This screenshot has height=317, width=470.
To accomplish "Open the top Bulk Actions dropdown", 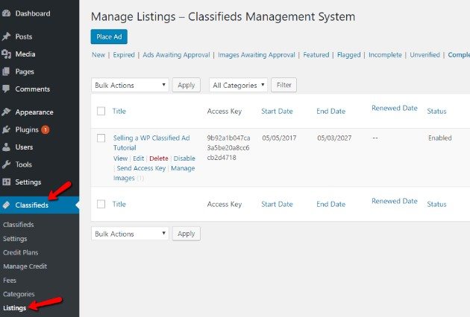I will (130, 86).
